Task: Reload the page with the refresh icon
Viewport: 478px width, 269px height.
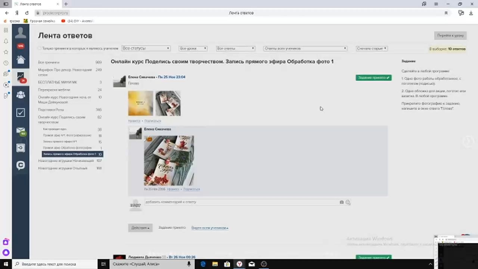Action: (x=27, y=13)
